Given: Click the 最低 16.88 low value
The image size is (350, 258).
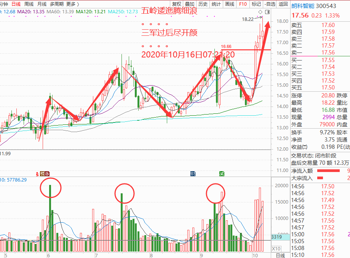Looking at the screenshot, I should [328, 110].
